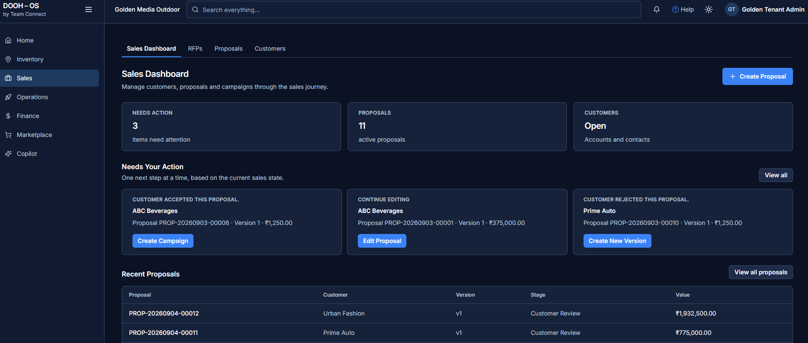Click the Help question mark icon

(676, 9)
